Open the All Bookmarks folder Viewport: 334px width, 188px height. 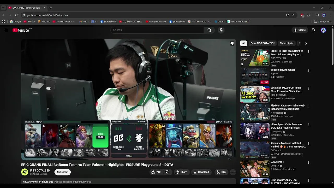pyautogui.click(x=323, y=22)
